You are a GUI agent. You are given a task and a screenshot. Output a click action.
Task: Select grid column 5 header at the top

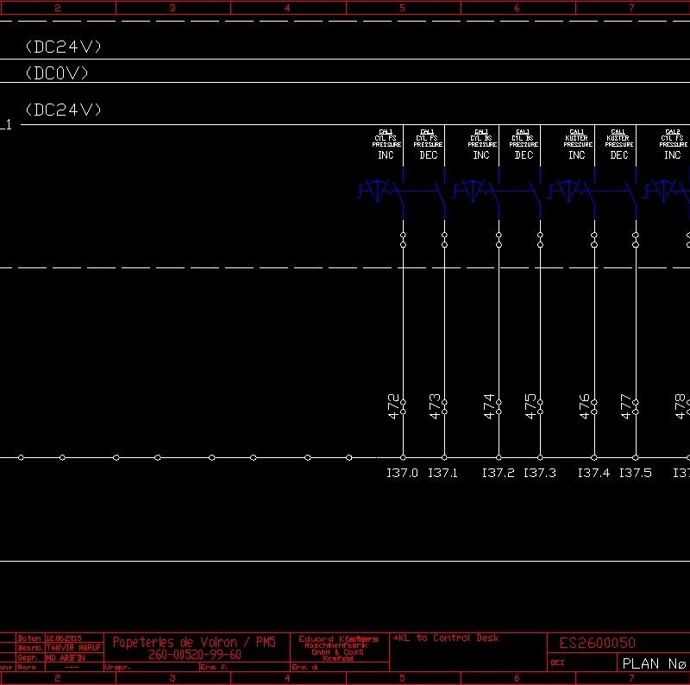(x=401, y=6)
